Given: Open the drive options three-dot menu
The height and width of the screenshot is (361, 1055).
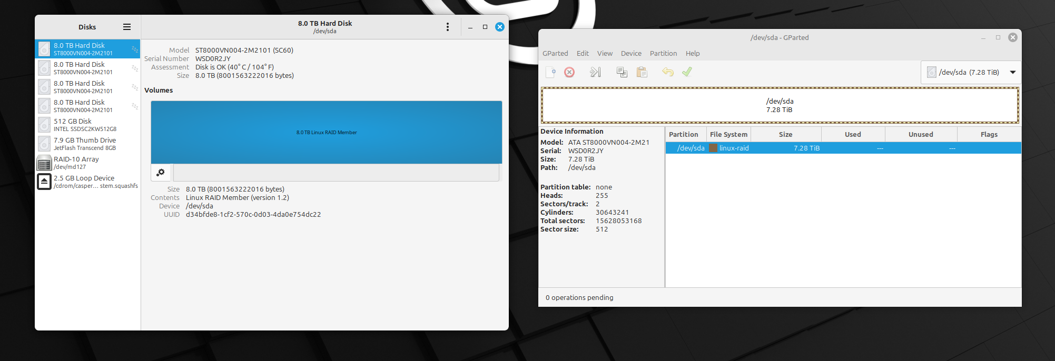Looking at the screenshot, I should (x=448, y=27).
